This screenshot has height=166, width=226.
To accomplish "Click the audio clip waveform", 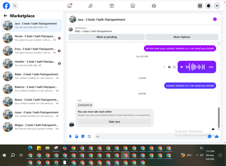I will pos(195,67).
